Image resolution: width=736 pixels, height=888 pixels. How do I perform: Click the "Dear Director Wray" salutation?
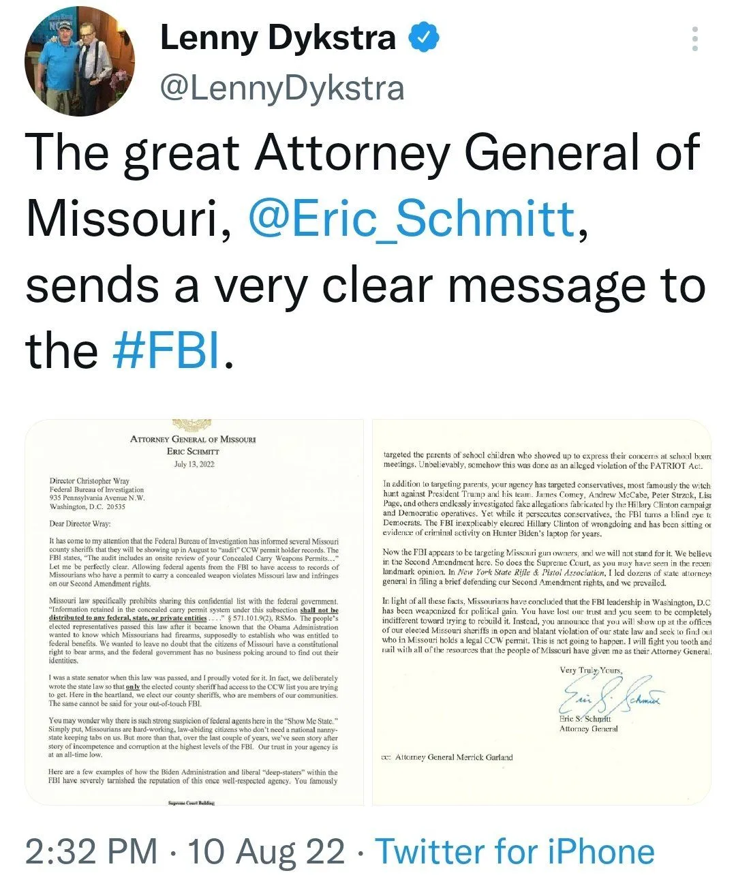80,523
